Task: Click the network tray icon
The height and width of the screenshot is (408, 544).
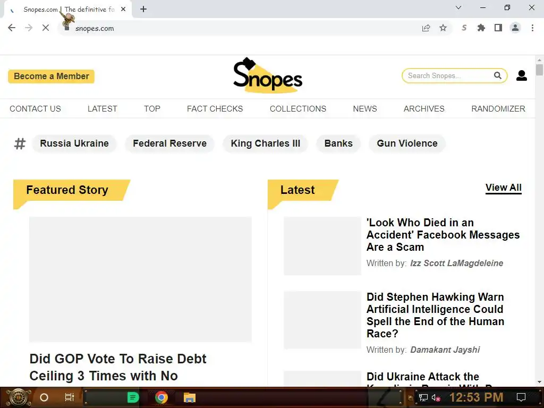Action: click(x=423, y=397)
